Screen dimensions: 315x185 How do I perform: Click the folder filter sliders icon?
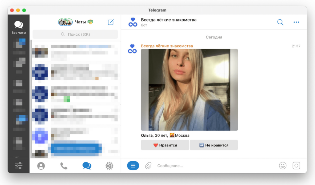18,166
